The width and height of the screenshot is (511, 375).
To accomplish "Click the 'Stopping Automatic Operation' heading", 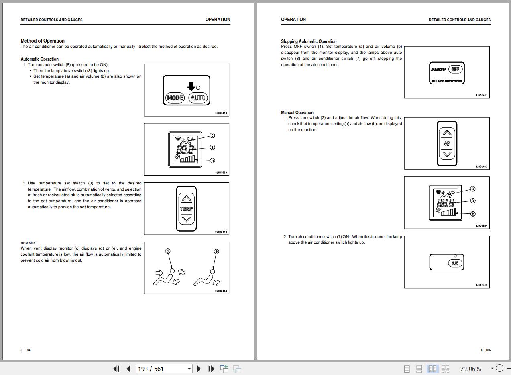I will (309, 41).
